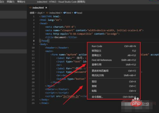Screen dimensions: 159x113
Task: Choose 查看定义 (Alt+F12) in the context menu
Action: point(114,55)
